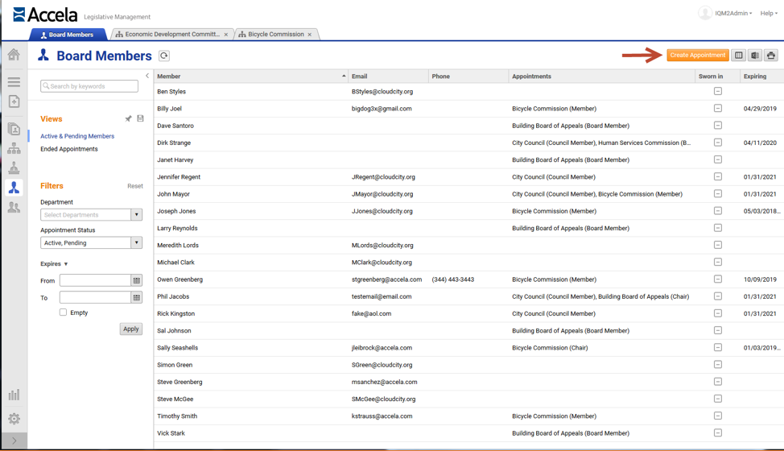Open the Help menu
Image resolution: width=784 pixels, height=451 pixels.
[769, 14]
